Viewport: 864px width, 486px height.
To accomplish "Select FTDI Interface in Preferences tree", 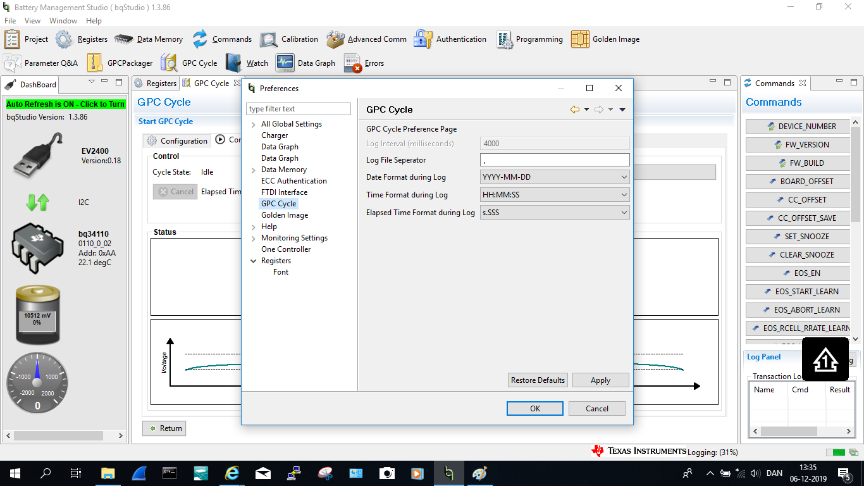I will tap(284, 192).
